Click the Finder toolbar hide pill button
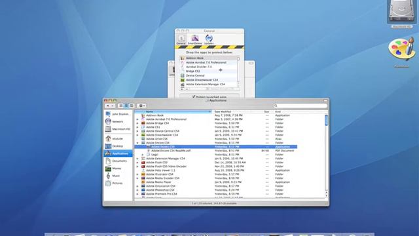 [x=325, y=100]
